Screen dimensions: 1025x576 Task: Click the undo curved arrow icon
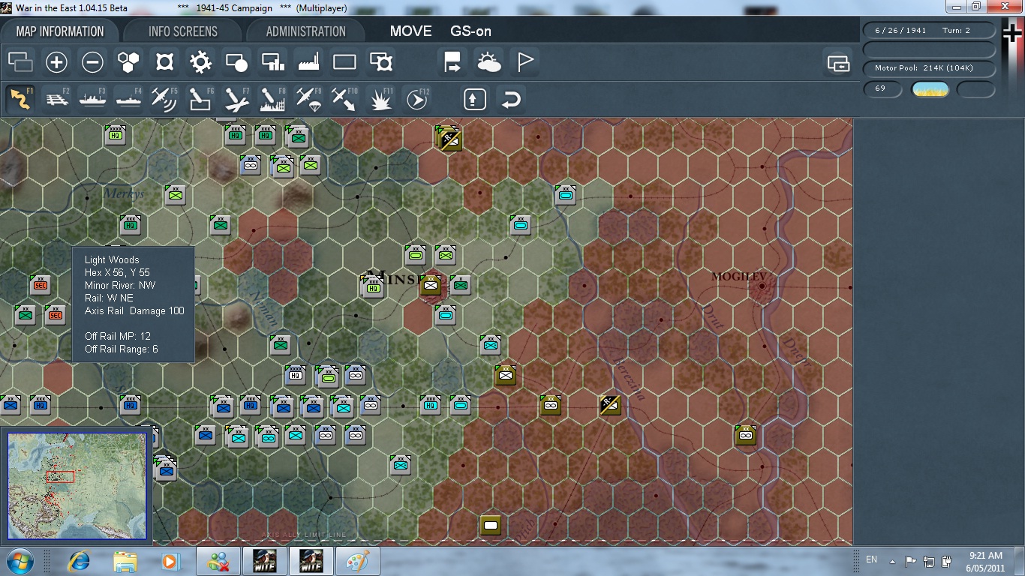tap(510, 99)
